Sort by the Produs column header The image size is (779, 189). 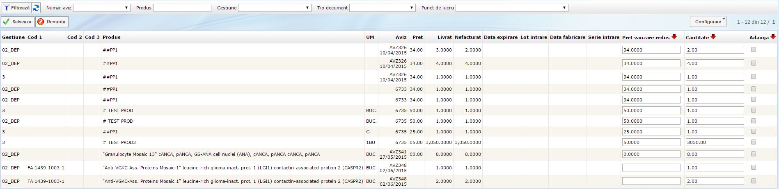pos(111,37)
